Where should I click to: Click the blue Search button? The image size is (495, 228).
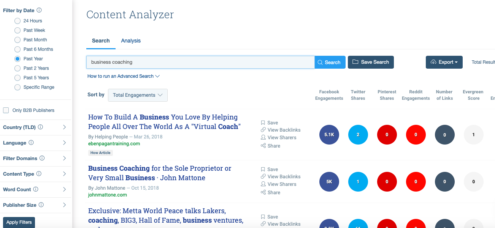pyautogui.click(x=330, y=62)
